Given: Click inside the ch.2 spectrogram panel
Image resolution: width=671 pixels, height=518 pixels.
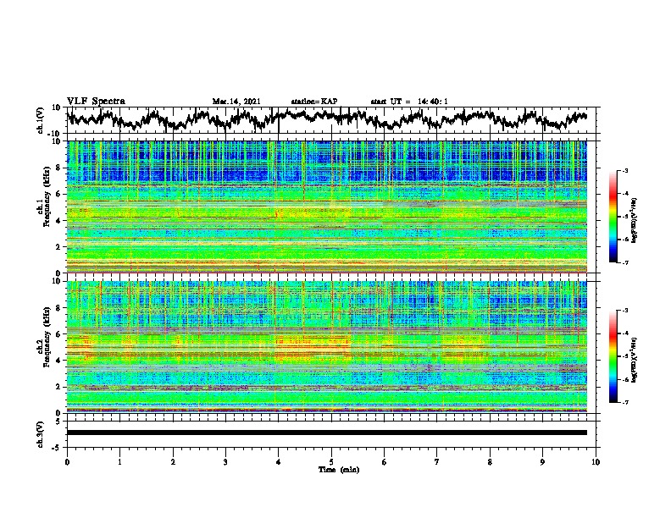Looking at the screenshot, I should tap(327, 347).
